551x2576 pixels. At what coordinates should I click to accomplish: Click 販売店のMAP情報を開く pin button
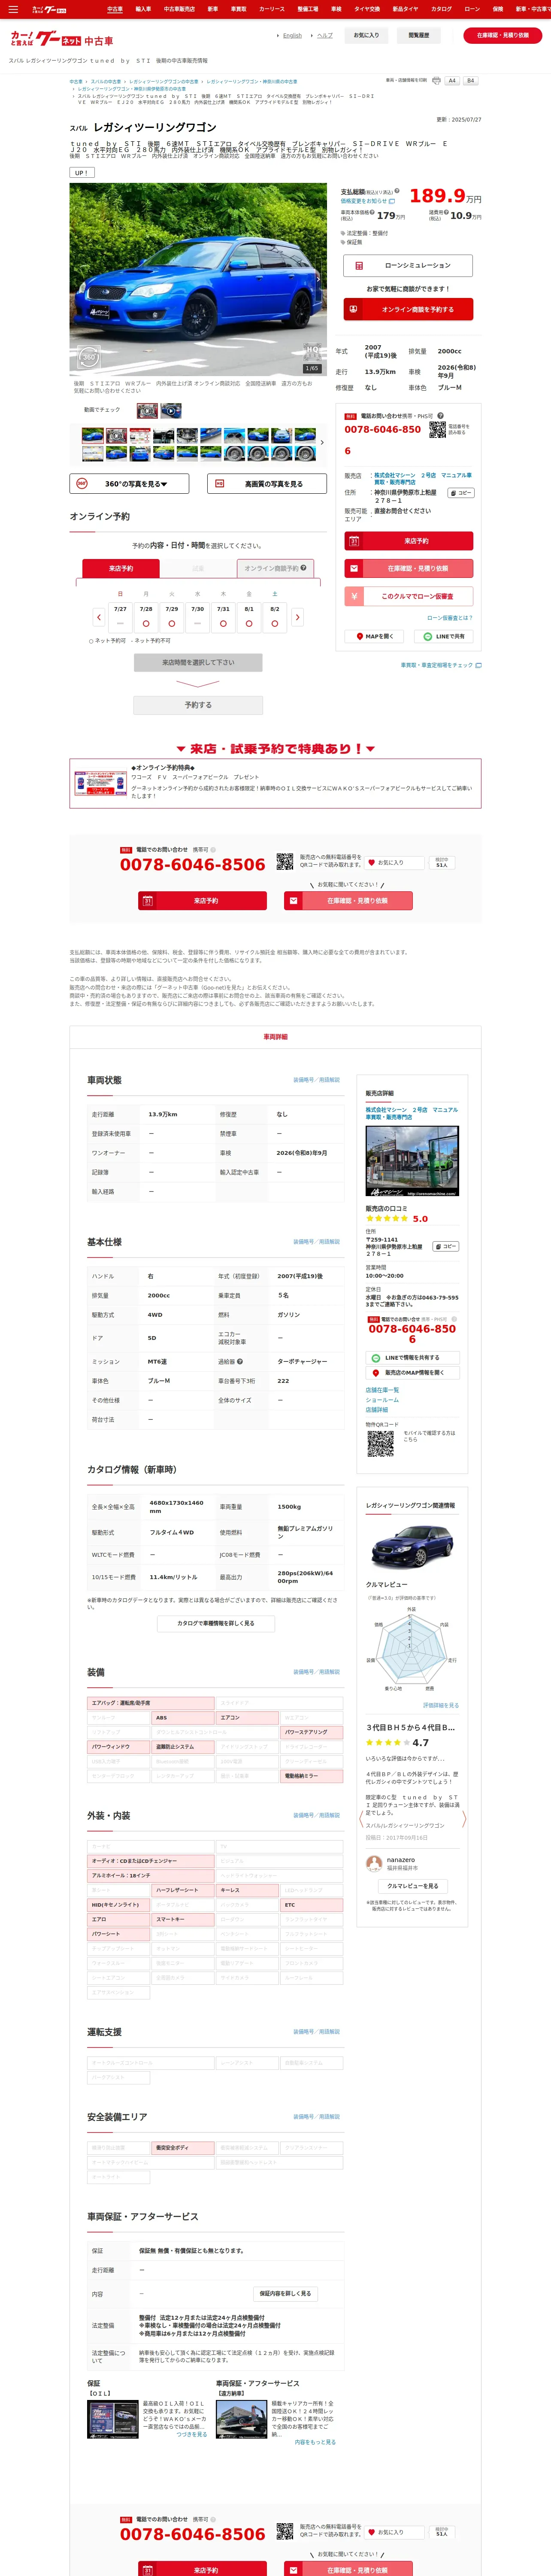tap(412, 1372)
